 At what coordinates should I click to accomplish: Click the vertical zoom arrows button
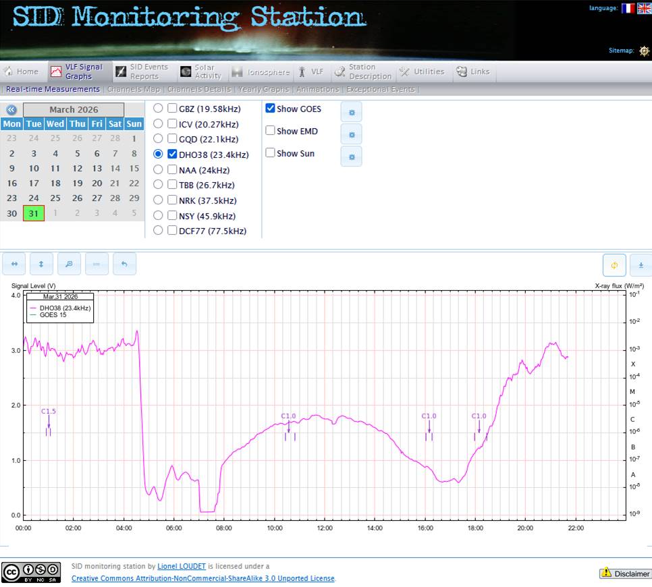tap(42, 264)
